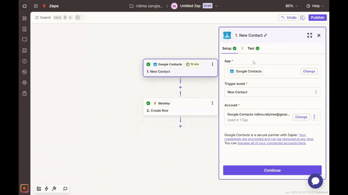Image resolution: width=348 pixels, height=195 pixels.
Task: Open the 85% zoom dropdown
Action: (291, 6)
